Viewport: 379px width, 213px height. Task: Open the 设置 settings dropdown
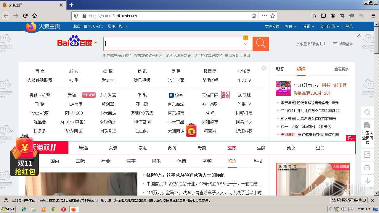(309, 26)
